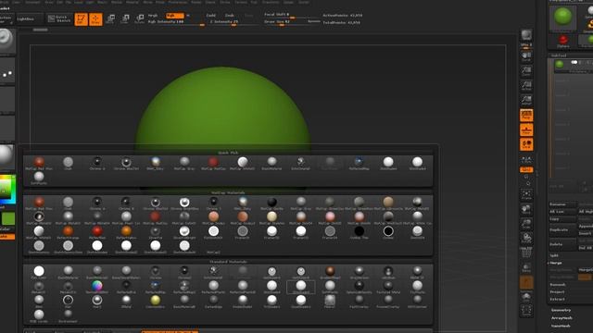The image size is (593, 333).
Task: Select the ring-shaped Outline material
Action: pyautogui.click(x=388, y=232)
